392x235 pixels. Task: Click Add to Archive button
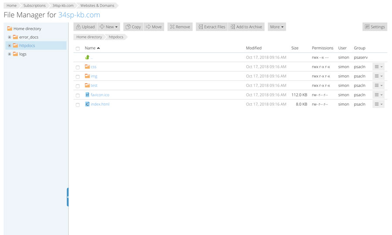point(246,27)
